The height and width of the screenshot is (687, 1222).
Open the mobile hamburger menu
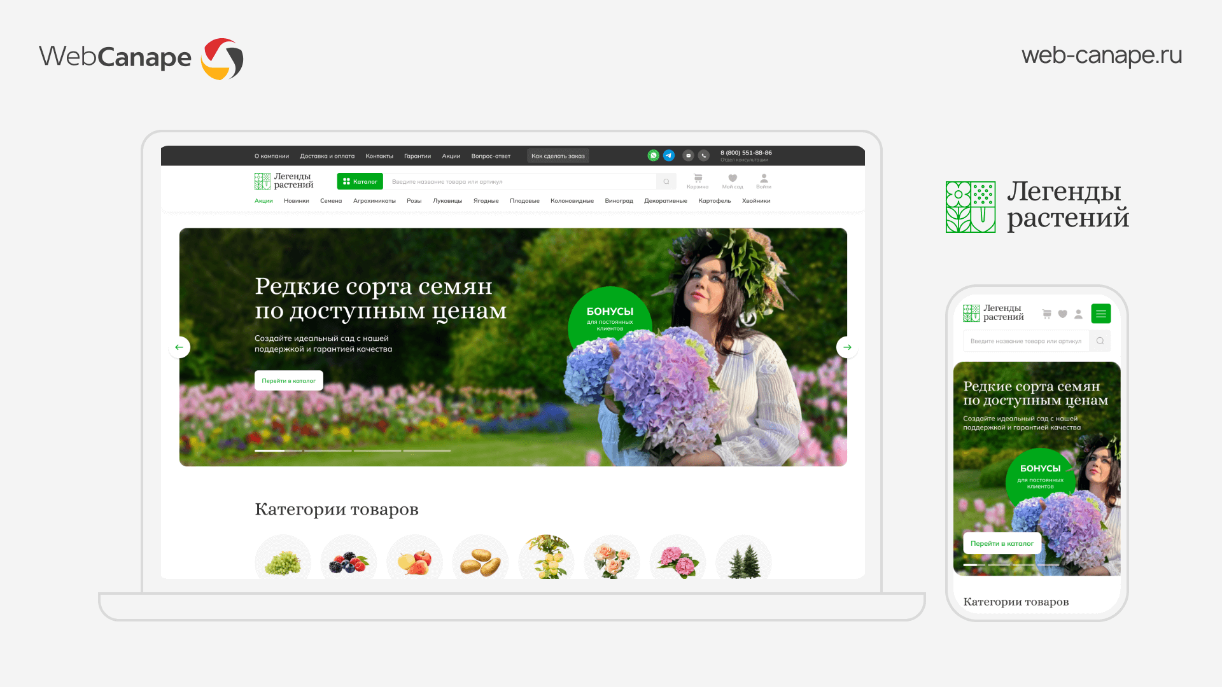tap(1100, 314)
